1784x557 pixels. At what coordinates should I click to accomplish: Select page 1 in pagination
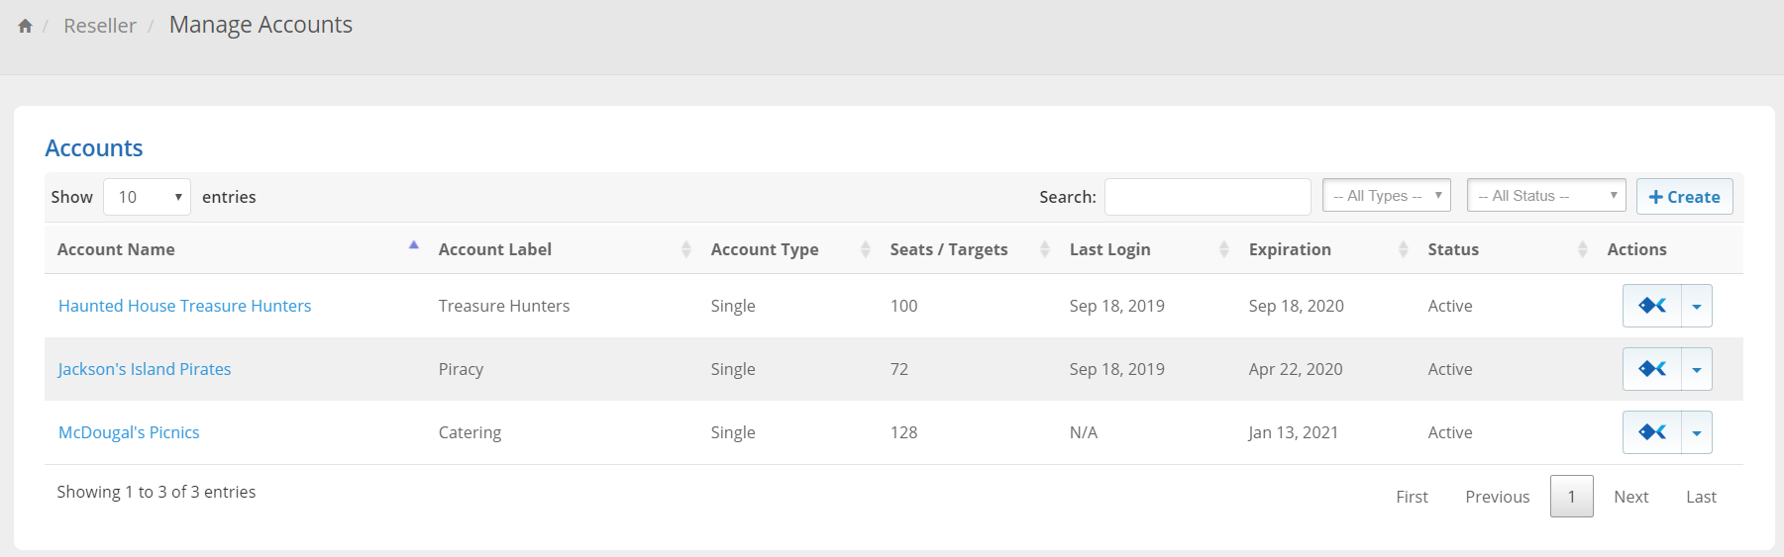[1571, 497]
